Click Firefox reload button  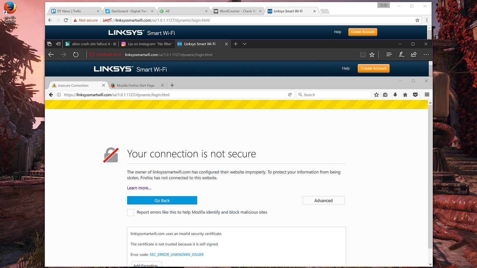[x=290, y=95]
